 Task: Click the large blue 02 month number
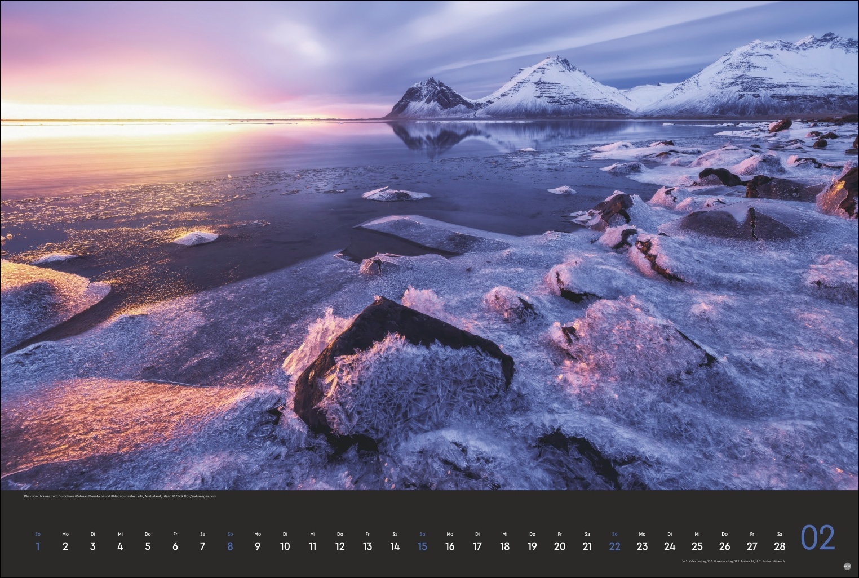817,539
